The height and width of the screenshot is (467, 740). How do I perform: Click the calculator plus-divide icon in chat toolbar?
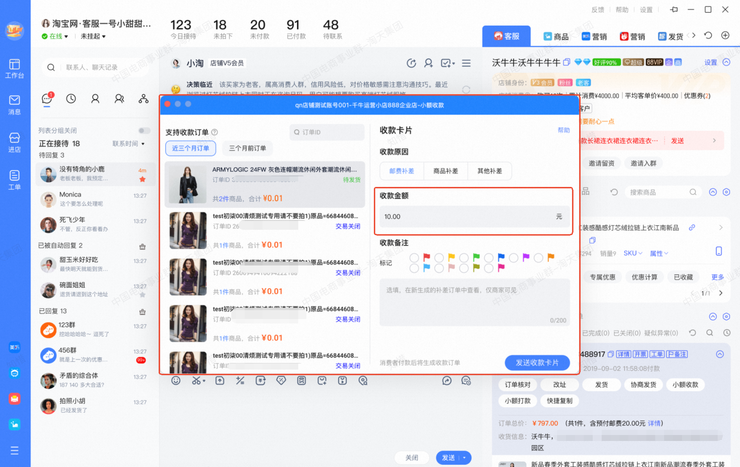coord(240,380)
